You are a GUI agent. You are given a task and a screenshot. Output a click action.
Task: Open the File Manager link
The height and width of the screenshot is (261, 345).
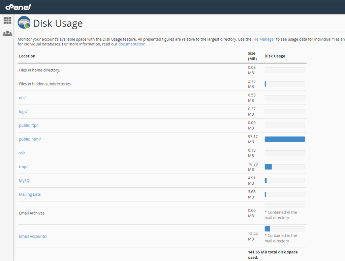tap(263, 39)
